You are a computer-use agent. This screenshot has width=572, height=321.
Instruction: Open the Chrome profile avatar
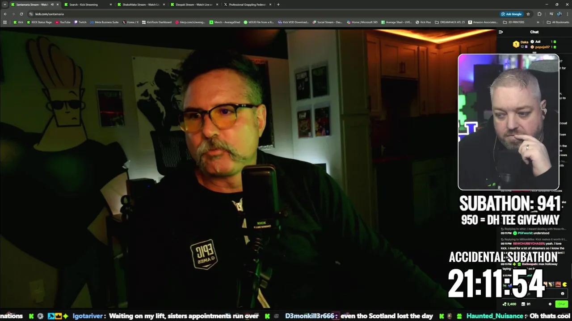point(559,14)
